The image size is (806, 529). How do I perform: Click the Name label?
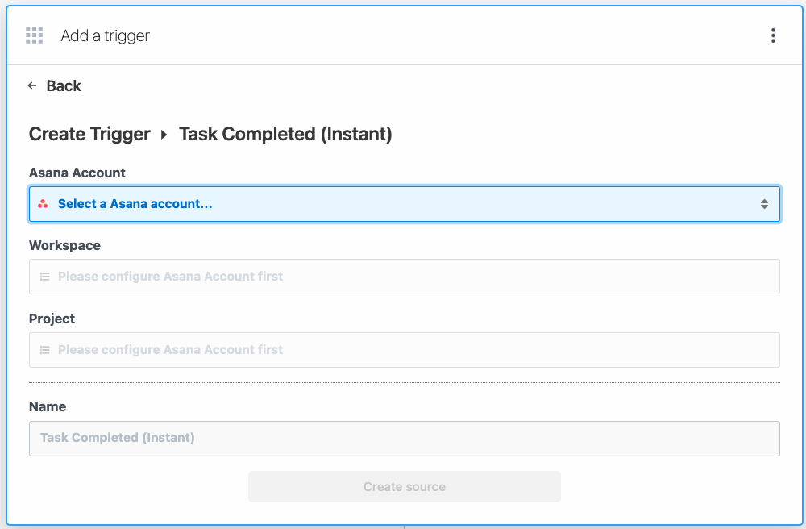pos(48,406)
